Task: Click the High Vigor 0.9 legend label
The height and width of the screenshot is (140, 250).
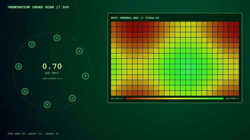Action: 232,98
